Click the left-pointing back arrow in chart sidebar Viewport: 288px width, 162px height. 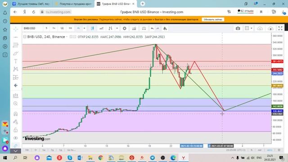coord(16,85)
